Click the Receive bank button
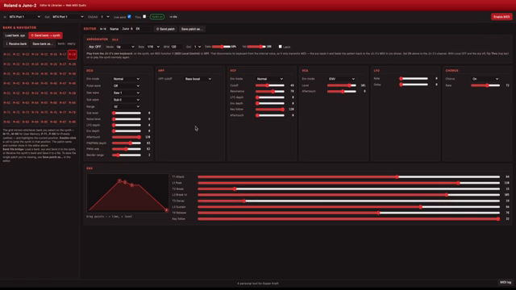The height and width of the screenshot is (290, 516). pyautogui.click(x=16, y=43)
